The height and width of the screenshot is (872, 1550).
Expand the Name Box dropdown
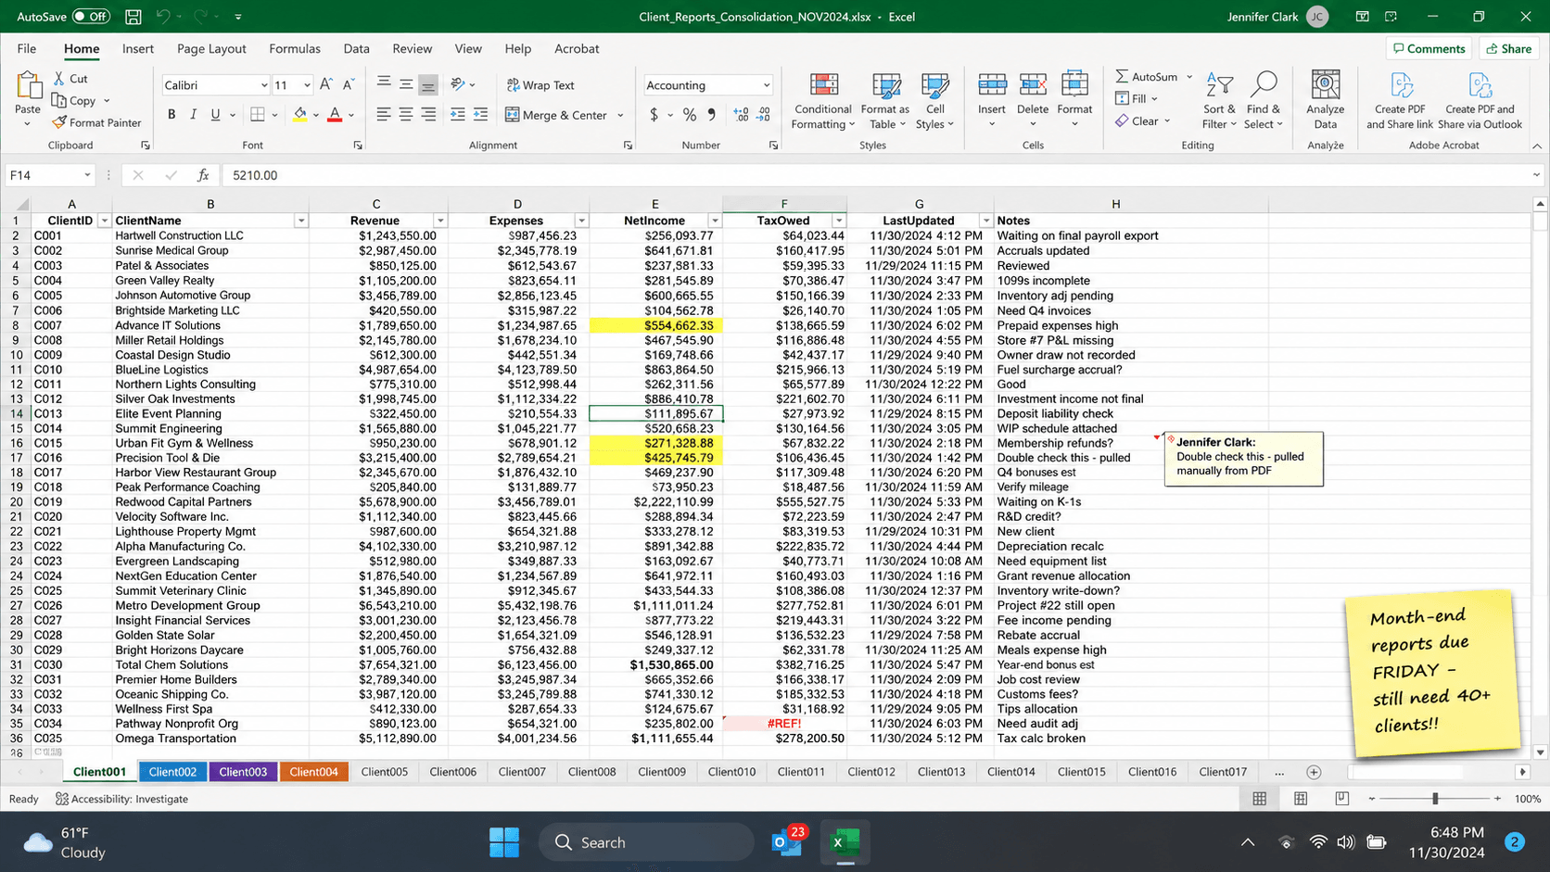(87, 175)
